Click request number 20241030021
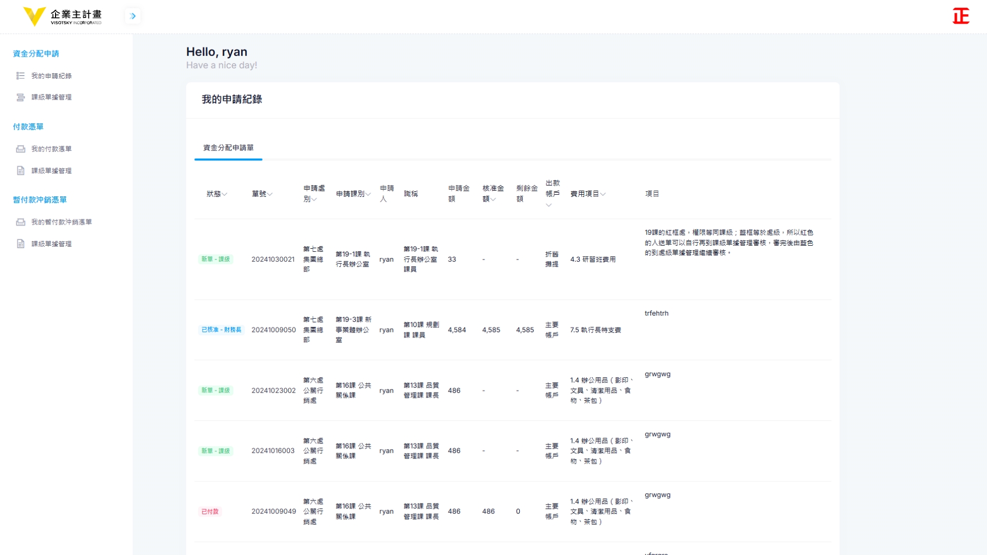This screenshot has height=555, width=987. 273,260
